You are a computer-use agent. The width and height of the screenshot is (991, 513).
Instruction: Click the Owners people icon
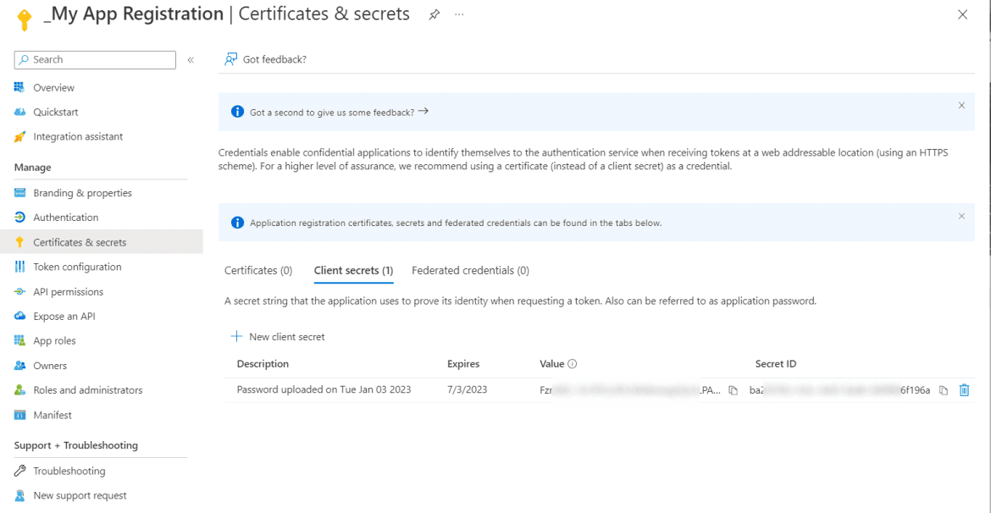tap(19, 365)
